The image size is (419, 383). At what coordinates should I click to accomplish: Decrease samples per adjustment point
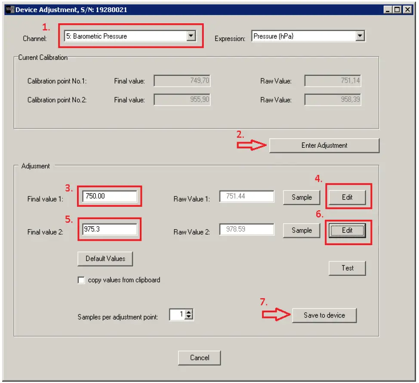[189, 317]
